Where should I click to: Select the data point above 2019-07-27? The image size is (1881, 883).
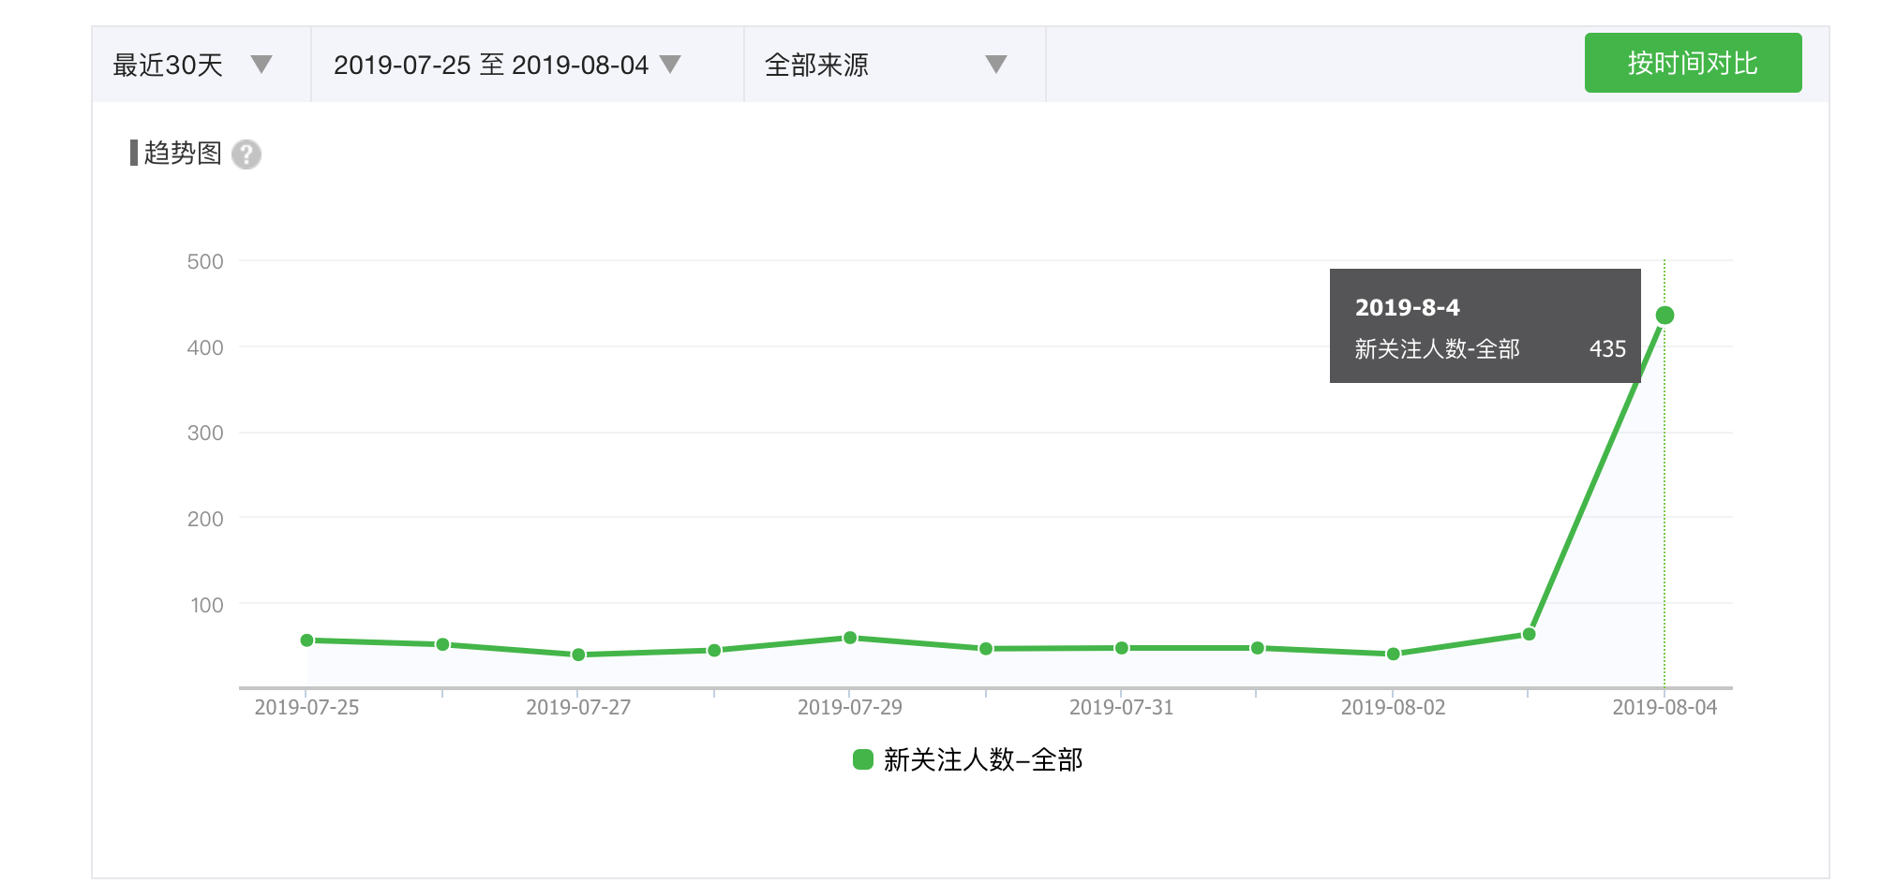578,655
